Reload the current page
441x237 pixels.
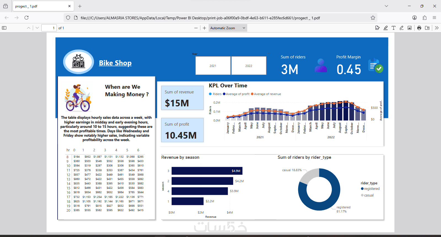[26, 18]
